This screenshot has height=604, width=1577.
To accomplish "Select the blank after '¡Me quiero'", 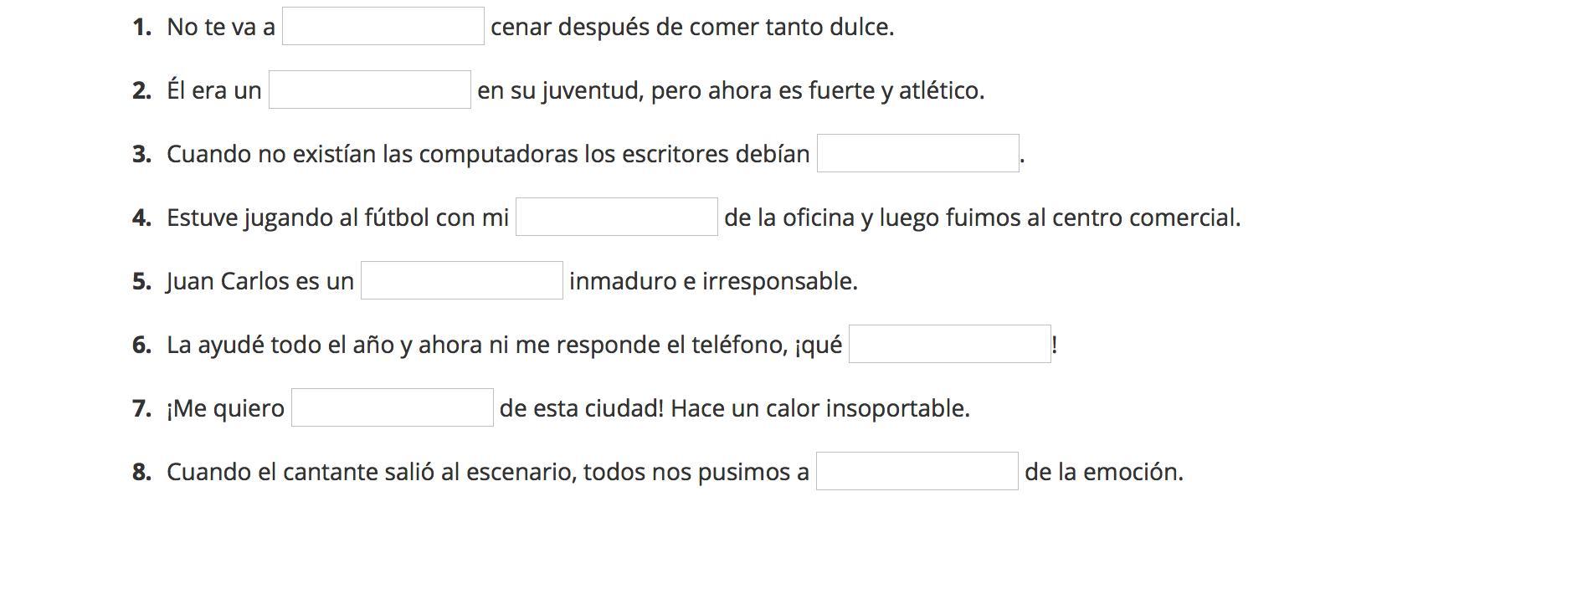I will (392, 408).
